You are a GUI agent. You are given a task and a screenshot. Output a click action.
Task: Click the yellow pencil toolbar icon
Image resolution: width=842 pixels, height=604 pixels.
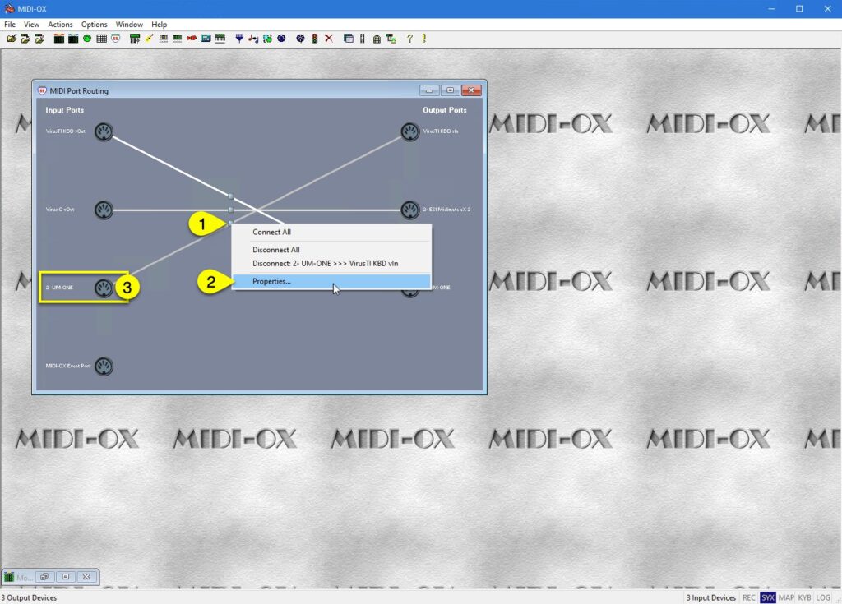tap(148, 38)
